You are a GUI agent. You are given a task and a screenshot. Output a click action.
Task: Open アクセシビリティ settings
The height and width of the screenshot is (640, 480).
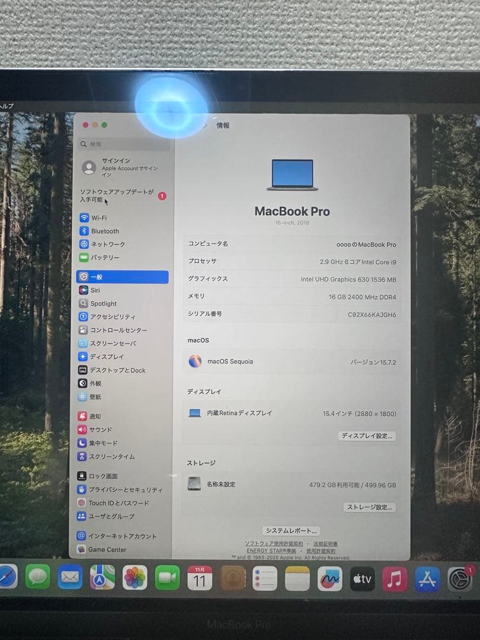pyautogui.click(x=107, y=316)
